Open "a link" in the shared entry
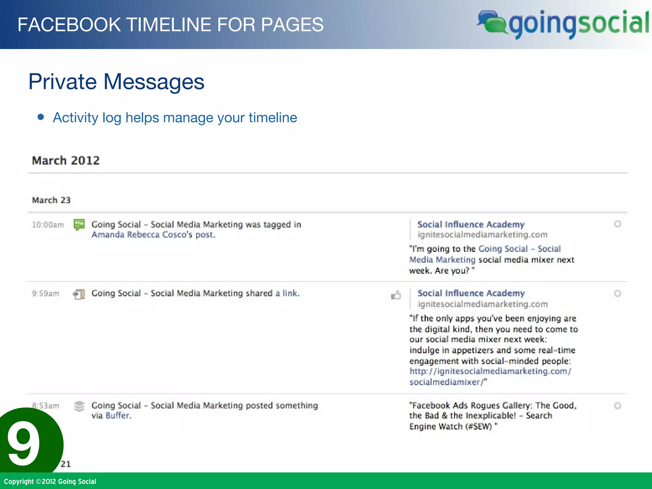652x489 pixels. [x=287, y=293]
